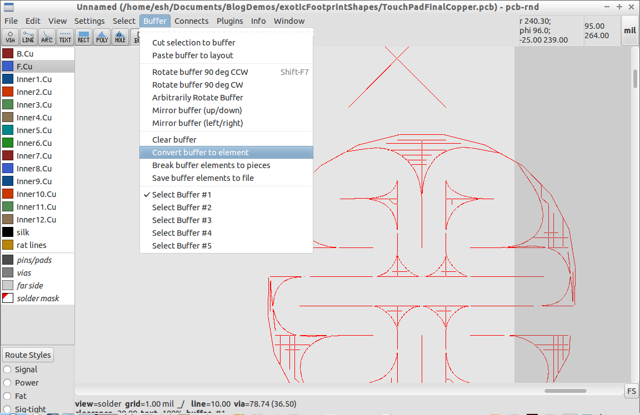This screenshot has width=640, height=415.
Task: Select the HOLE drilling tool
Action: (x=120, y=37)
